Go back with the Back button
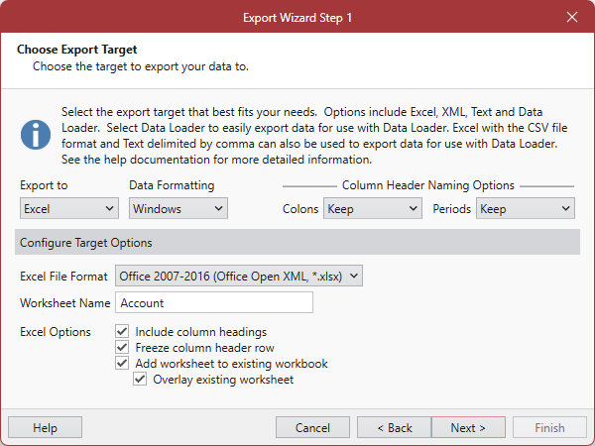The image size is (595, 446). [x=395, y=427]
